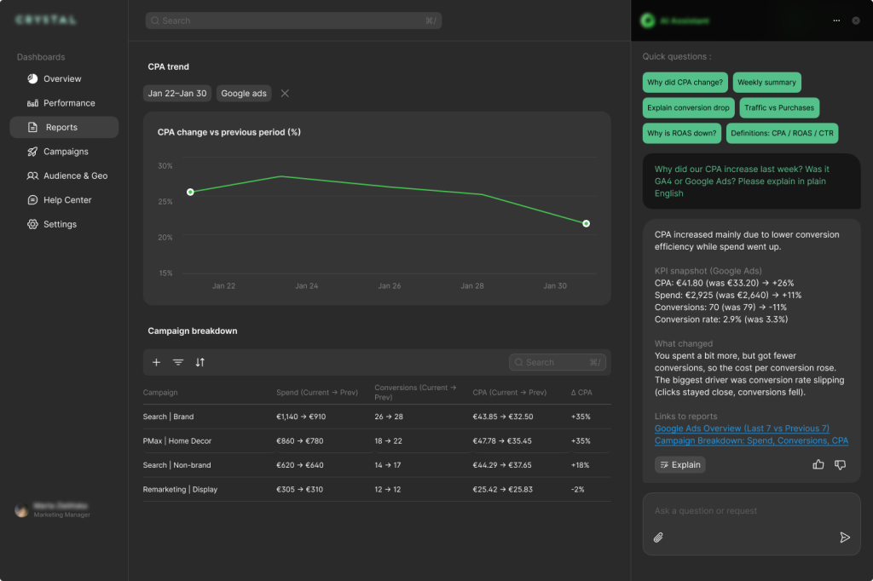Give a thumbs down to the AI response
The height and width of the screenshot is (581, 873).
pos(840,464)
